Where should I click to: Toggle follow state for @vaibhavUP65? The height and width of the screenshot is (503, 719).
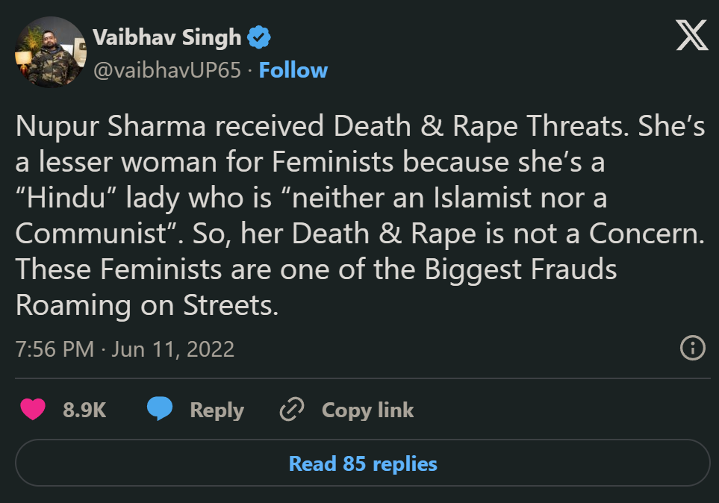[293, 70]
